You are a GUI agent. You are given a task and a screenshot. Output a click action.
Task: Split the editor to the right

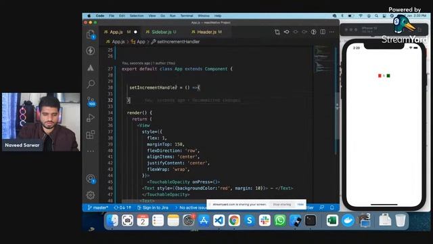pos(323,32)
